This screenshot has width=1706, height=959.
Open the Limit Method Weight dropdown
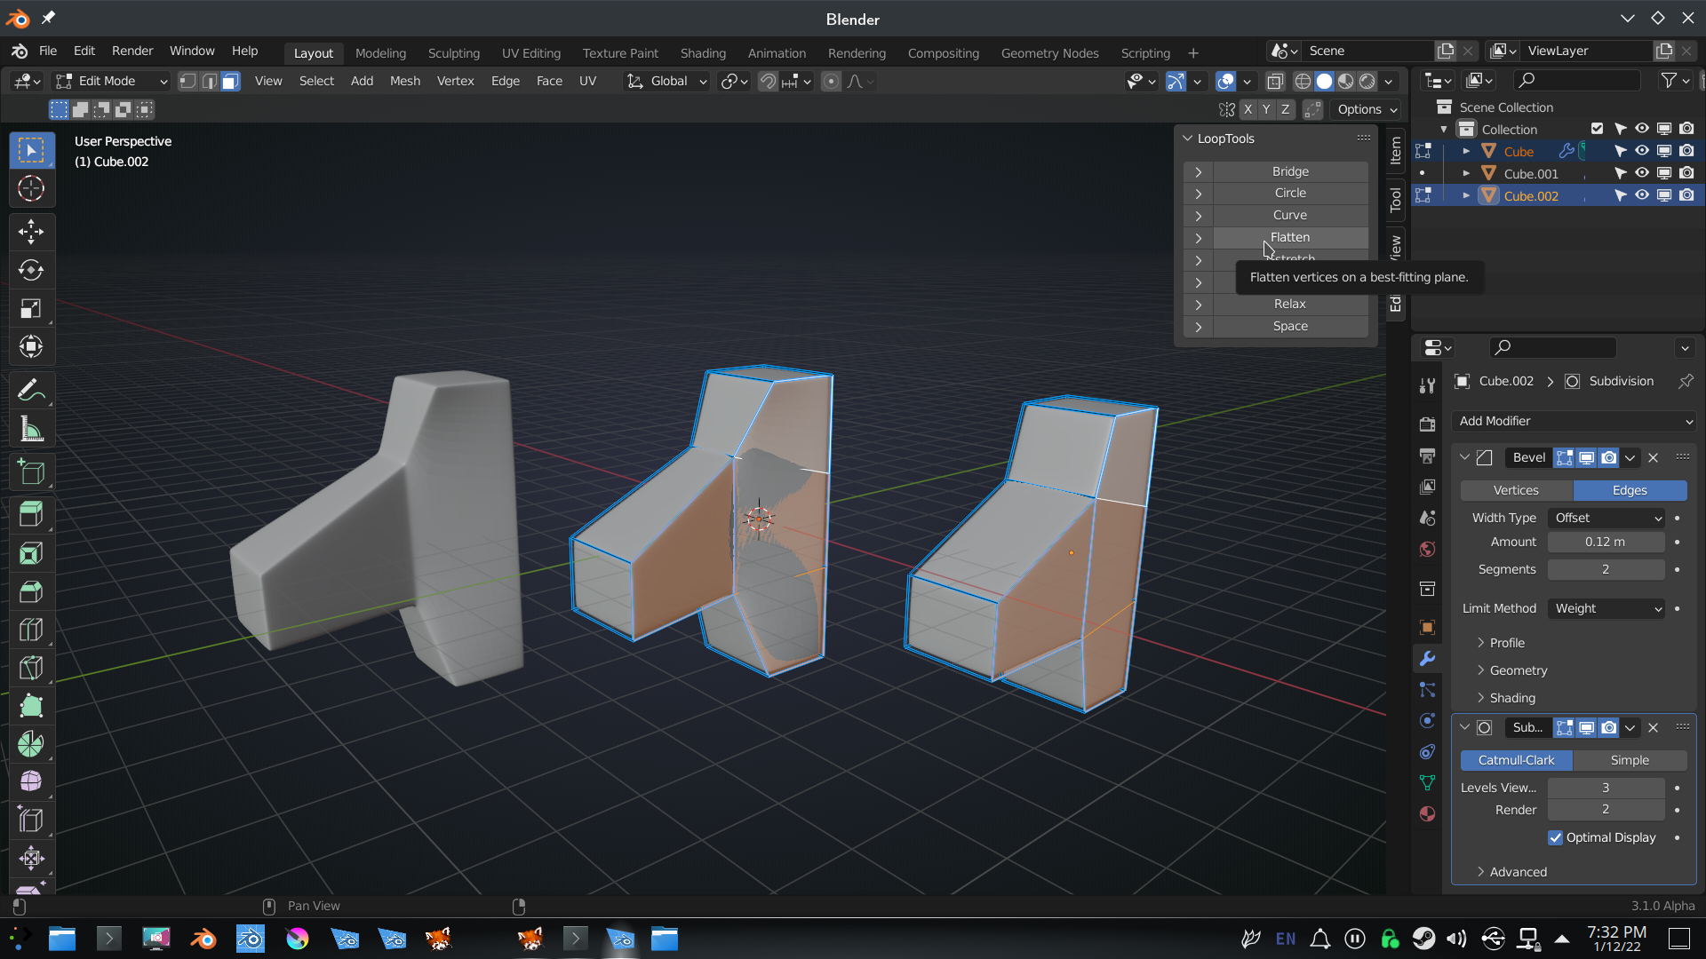click(1607, 608)
